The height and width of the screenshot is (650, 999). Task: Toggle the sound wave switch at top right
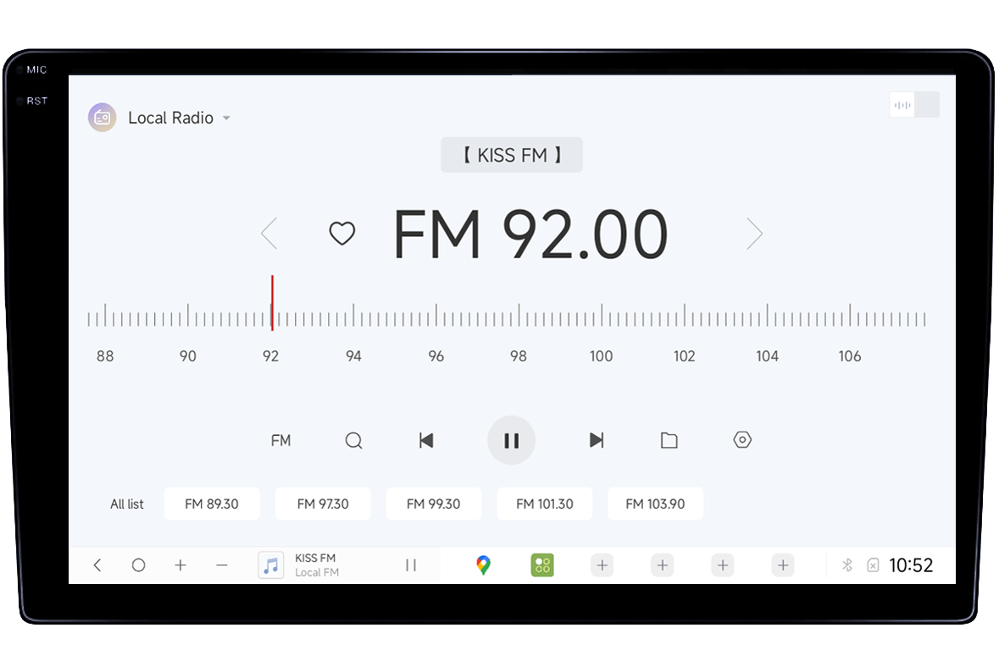[x=914, y=105]
